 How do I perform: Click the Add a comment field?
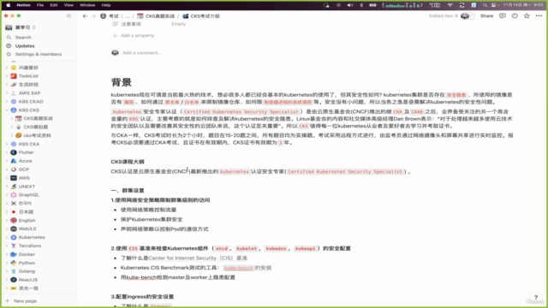pyautogui.click(x=142, y=53)
